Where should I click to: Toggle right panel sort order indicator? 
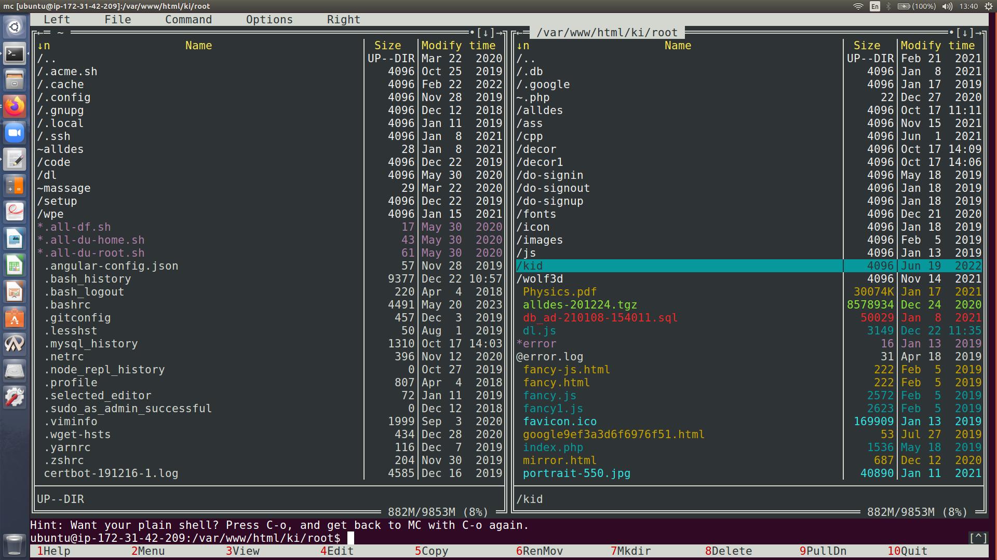click(x=523, y=46)
